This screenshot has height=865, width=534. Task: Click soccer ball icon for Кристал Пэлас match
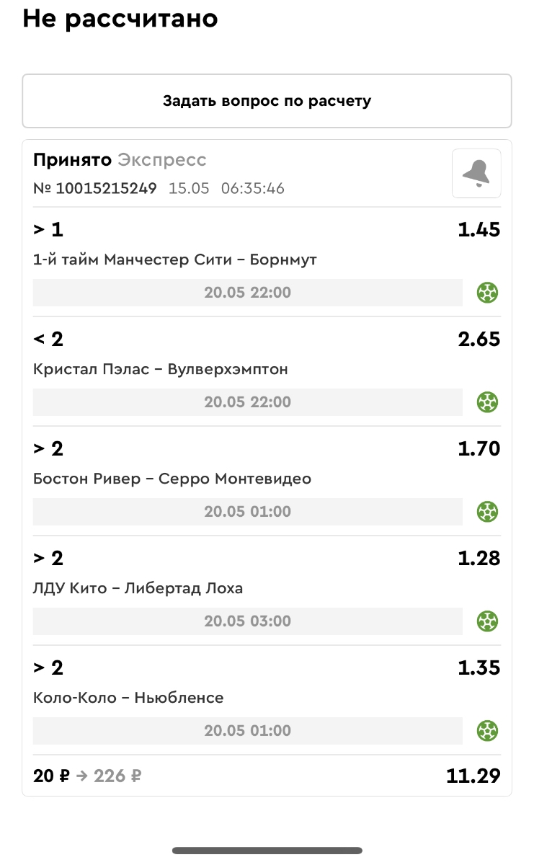pyautogui.click(x=488, y=402)
